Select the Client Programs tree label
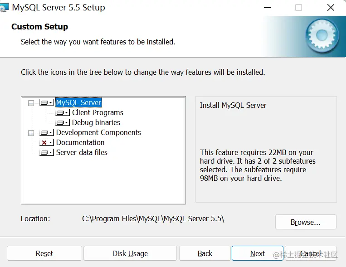The width and height of the screenshot is (346, 267). pyautogui.click(x=97, y=112)
